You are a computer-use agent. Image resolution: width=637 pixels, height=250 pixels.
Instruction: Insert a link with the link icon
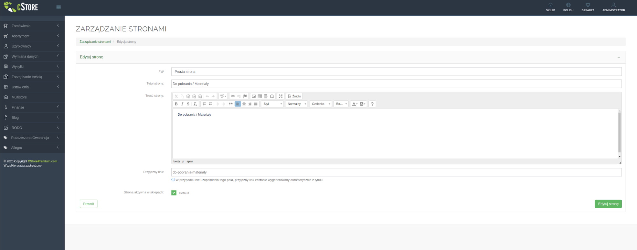[x=233, y=96]
